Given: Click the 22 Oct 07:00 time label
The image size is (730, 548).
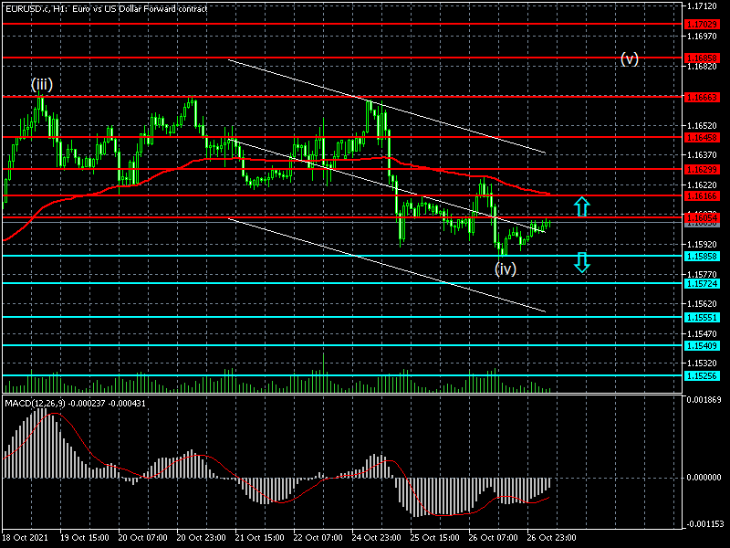Looking at the screenshot, I should tap(319, 538).
